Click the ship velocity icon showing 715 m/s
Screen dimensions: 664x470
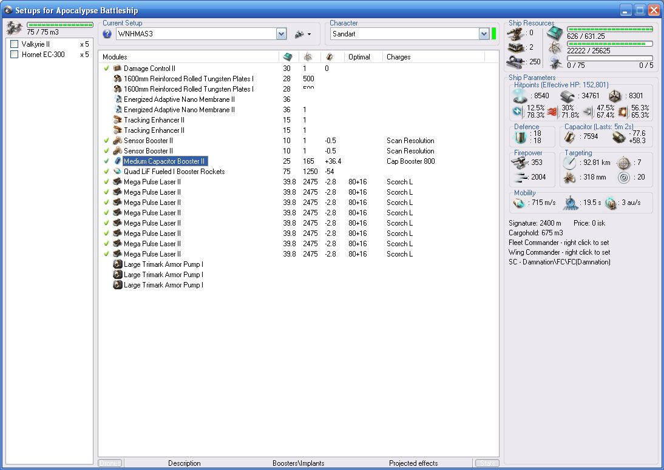(x=519, y=203)
